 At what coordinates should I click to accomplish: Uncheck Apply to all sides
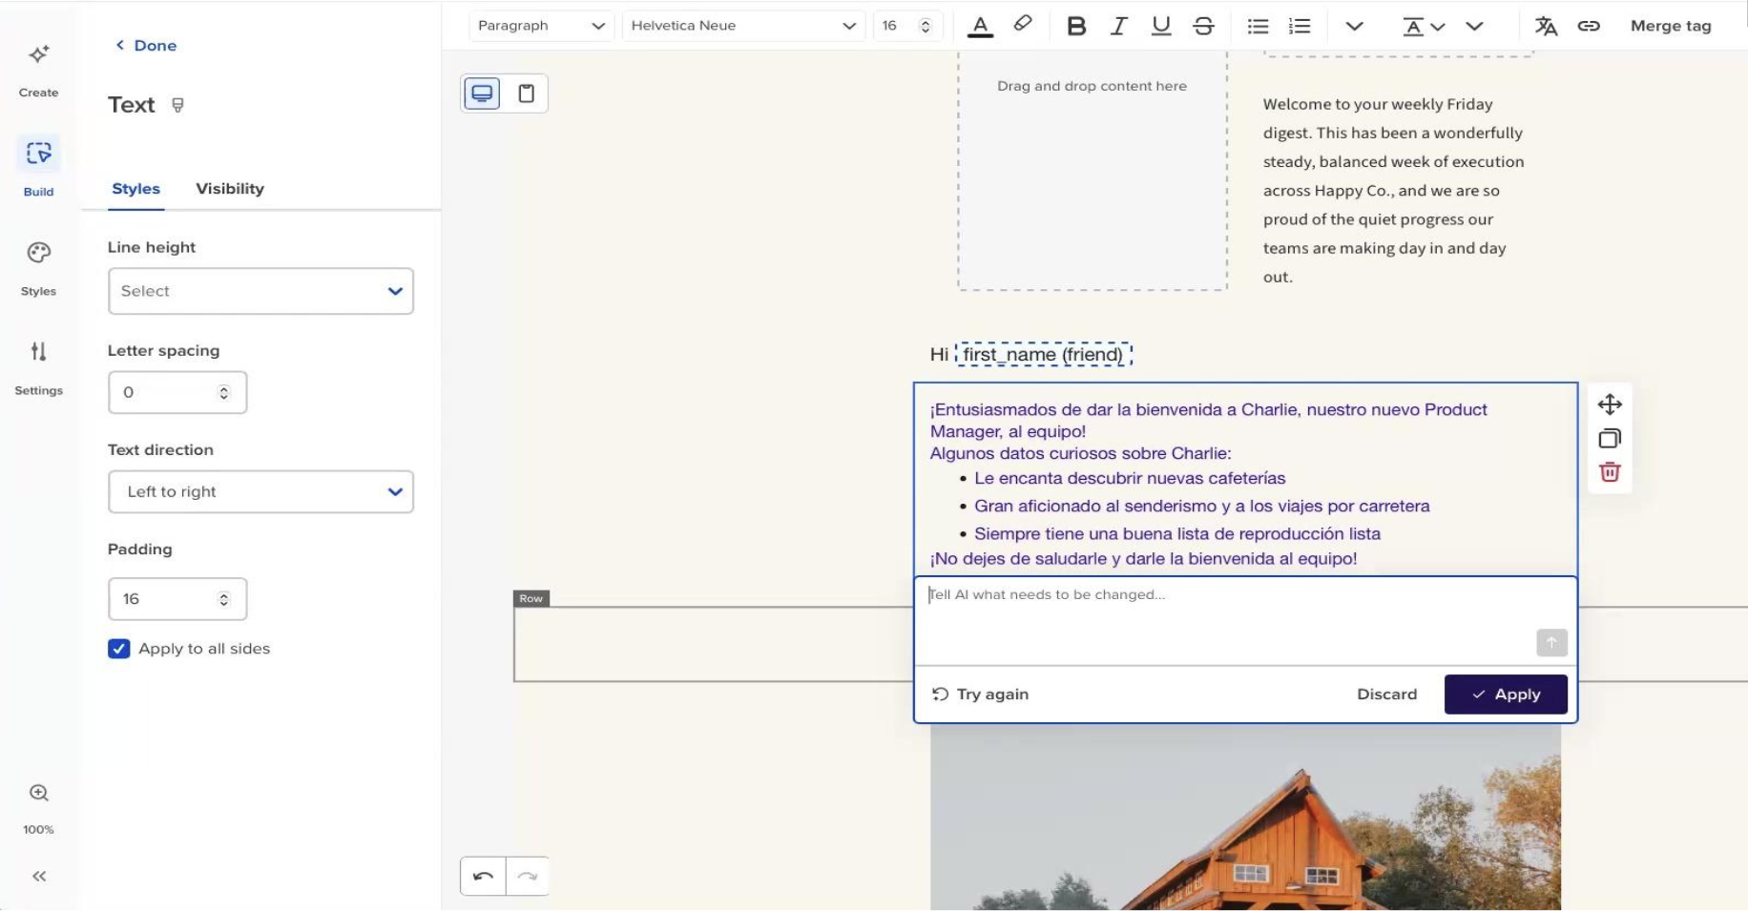point(119,649)
